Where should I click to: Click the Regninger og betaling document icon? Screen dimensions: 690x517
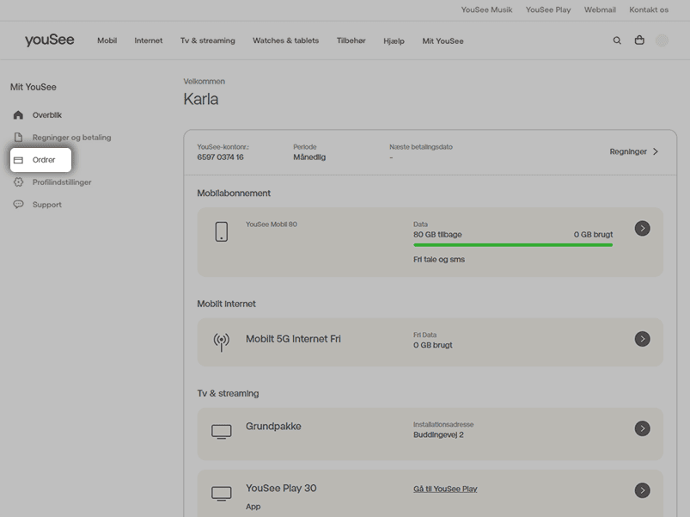point(18,138)
